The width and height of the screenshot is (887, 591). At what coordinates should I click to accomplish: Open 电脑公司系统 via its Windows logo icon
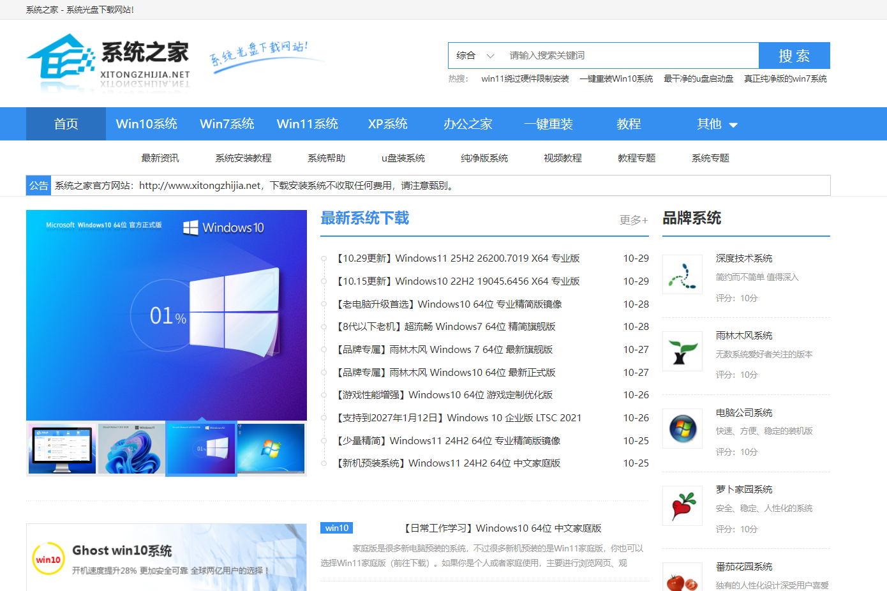point(682,428)
